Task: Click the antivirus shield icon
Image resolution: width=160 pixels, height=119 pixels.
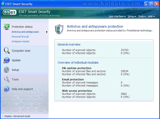Action: [x=59, y=29]
